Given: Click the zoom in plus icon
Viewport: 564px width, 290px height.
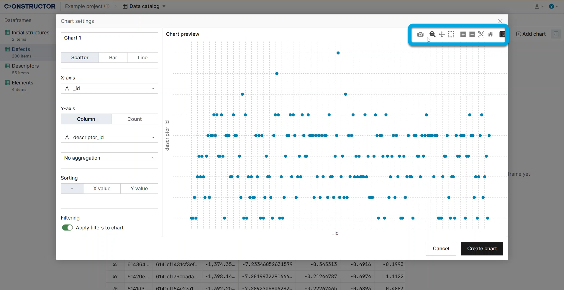Looking at the screenshot, I should tap(463, 34).
